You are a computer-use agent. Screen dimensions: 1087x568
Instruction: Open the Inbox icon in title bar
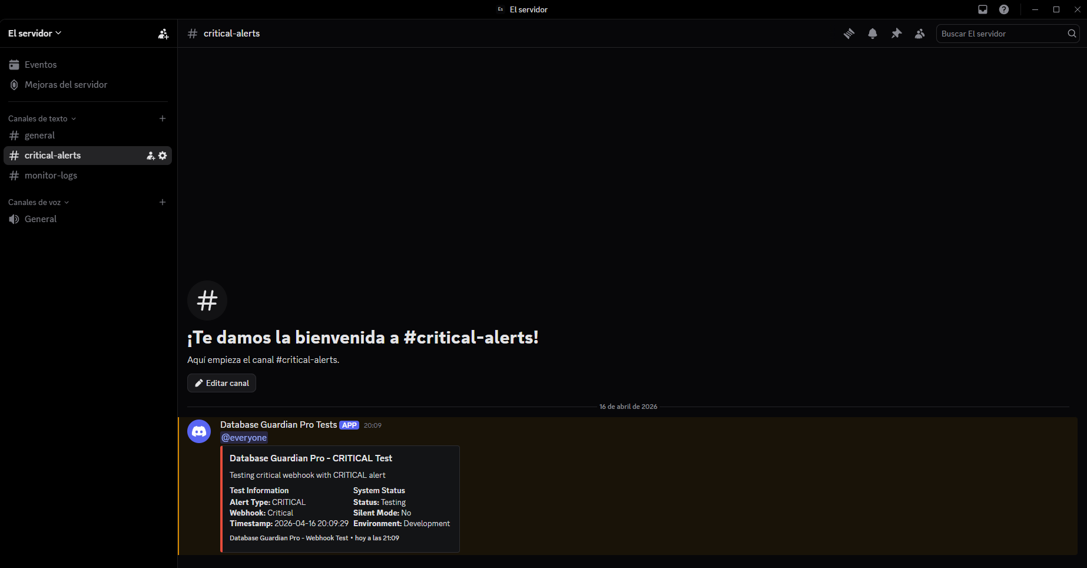coord(982,9)
